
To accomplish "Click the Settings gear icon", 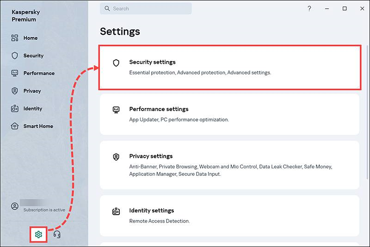I will 38,235.
